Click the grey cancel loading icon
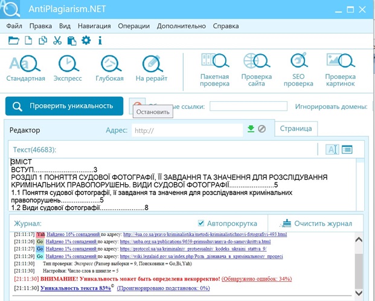 (262, 129)
